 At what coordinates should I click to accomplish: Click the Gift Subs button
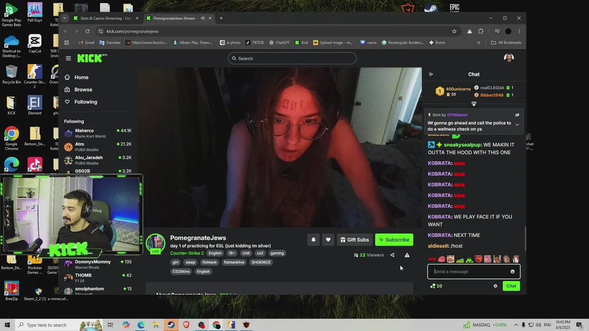click(354, 240)
